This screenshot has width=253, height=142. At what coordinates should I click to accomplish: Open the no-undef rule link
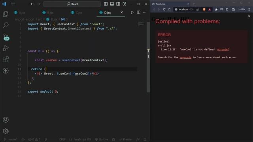(223, 49)
